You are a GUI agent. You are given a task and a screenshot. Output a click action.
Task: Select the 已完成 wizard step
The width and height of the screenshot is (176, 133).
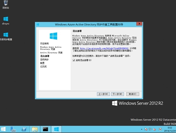[43, 66]
